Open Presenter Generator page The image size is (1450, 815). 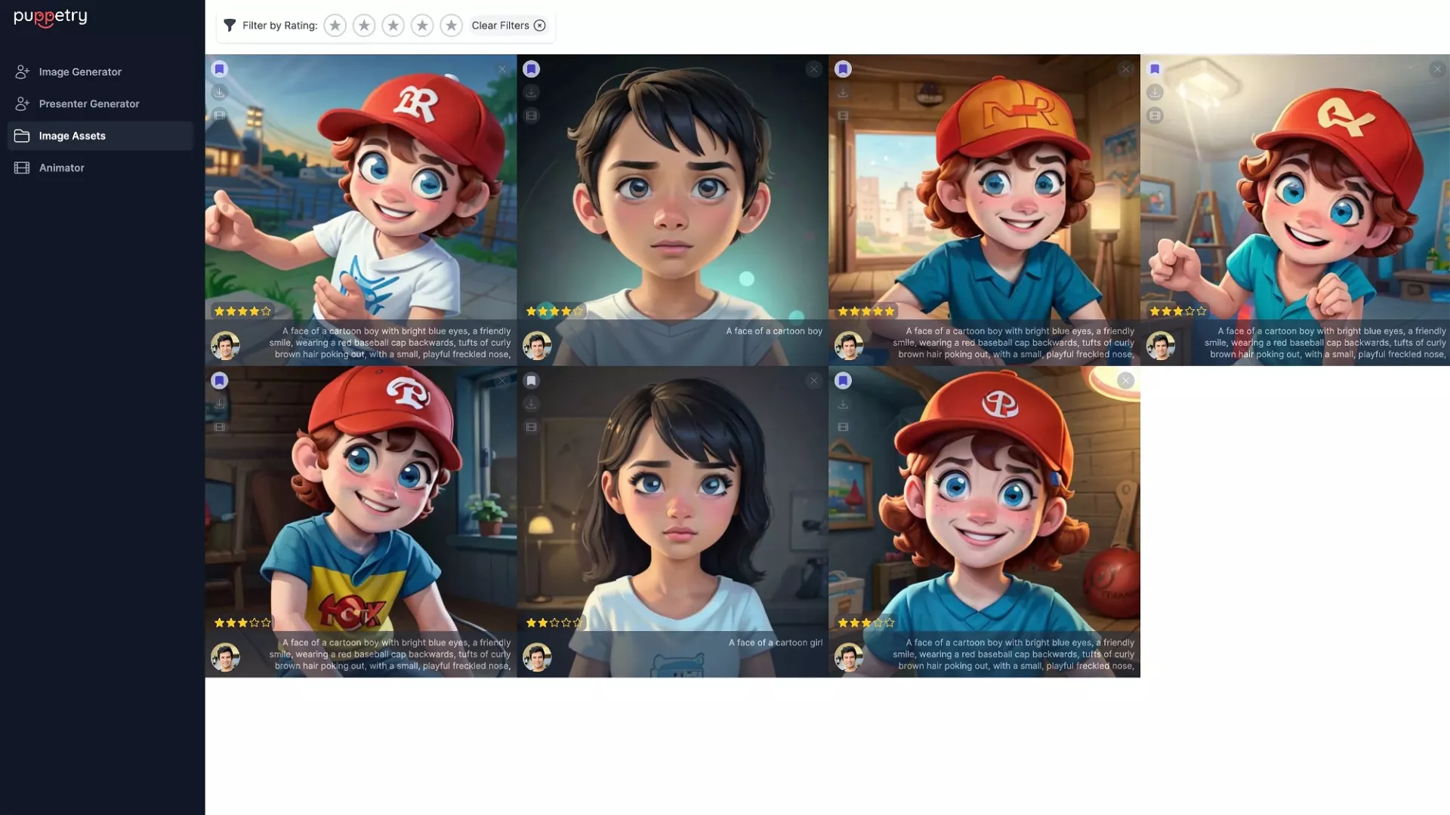pyautogui.click(x=89, y=103)
